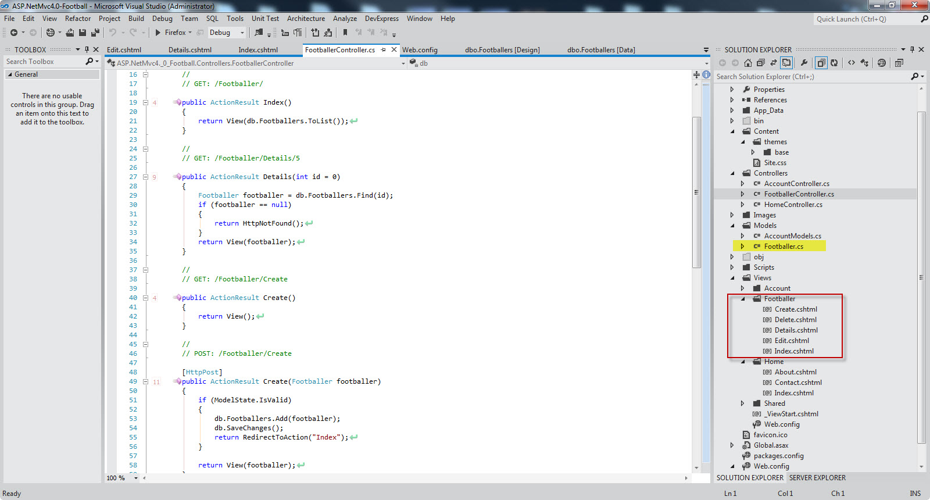Screen dimensions: 930x500
Task: Switch to the Web.config editor tab
Action: point(420,50)
